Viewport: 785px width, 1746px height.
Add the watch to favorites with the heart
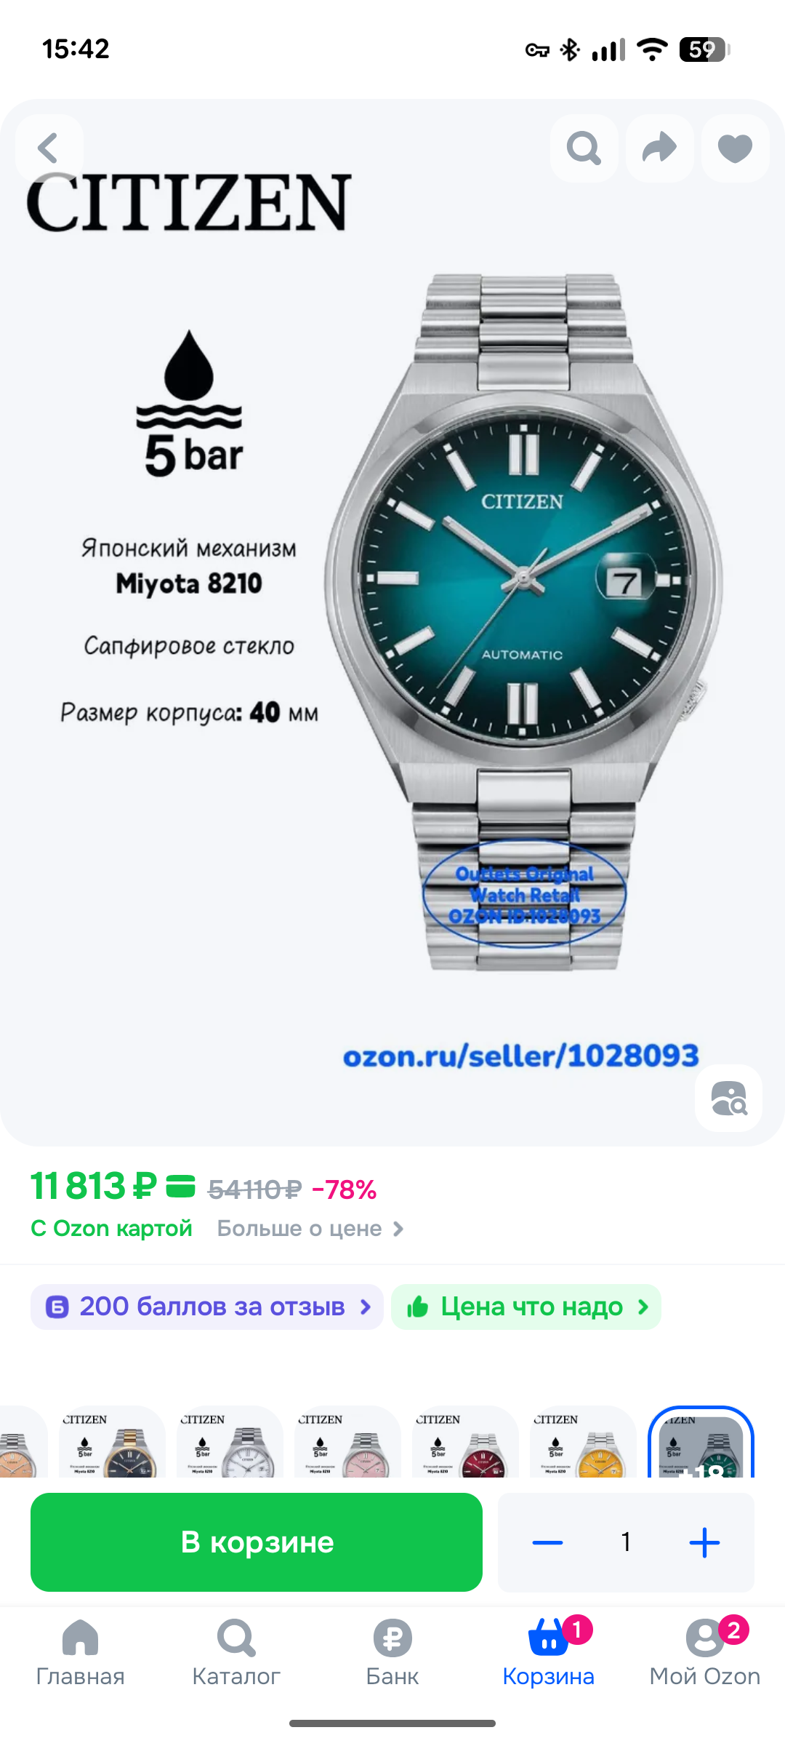(735, 148)
